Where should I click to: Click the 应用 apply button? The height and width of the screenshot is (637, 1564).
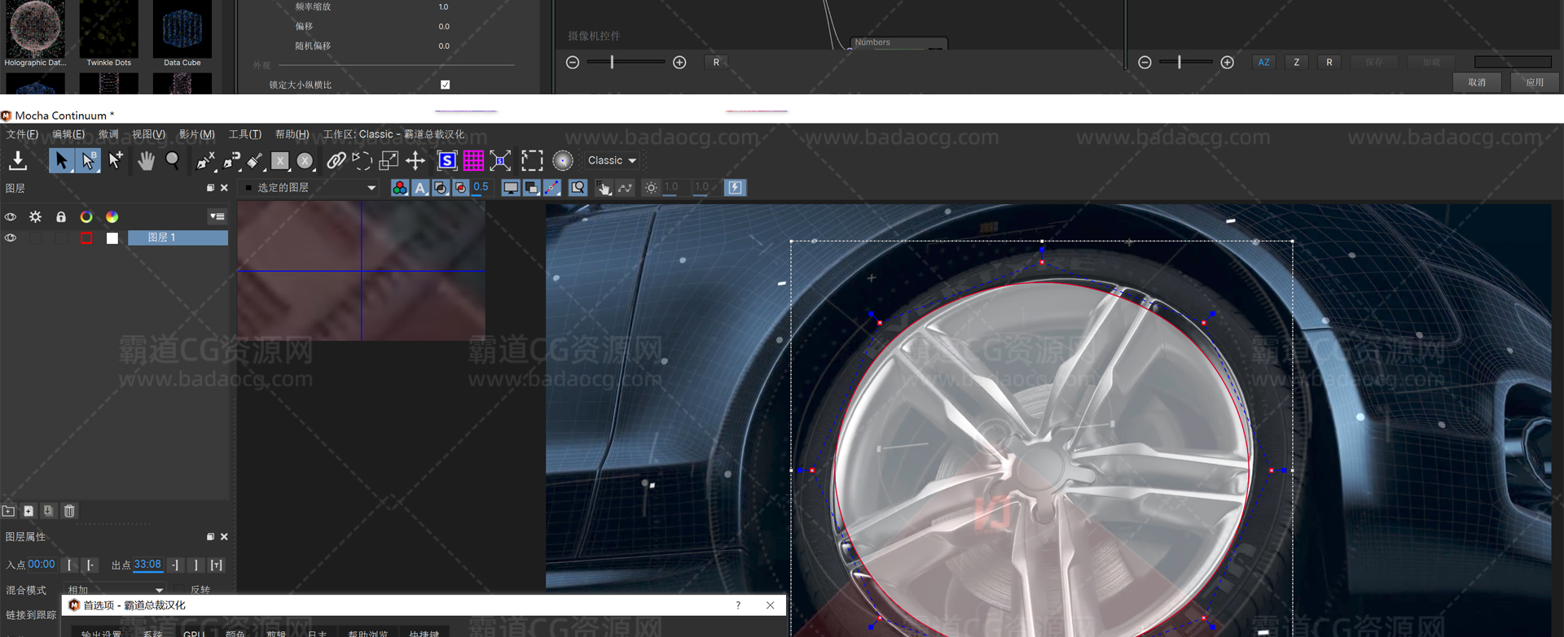coord(1534,82)
